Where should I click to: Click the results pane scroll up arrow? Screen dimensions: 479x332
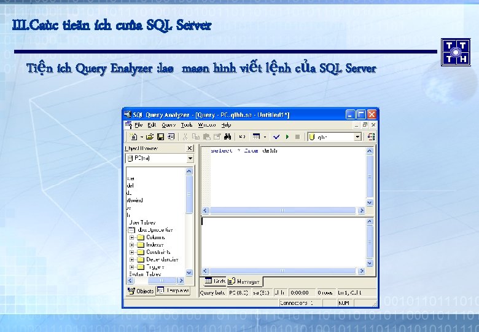point(370,221)
